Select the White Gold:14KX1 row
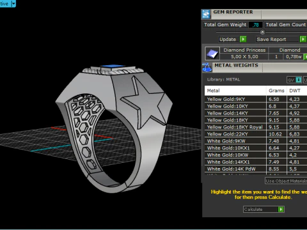This screenshot has width=307, height=230. point(256,162)
